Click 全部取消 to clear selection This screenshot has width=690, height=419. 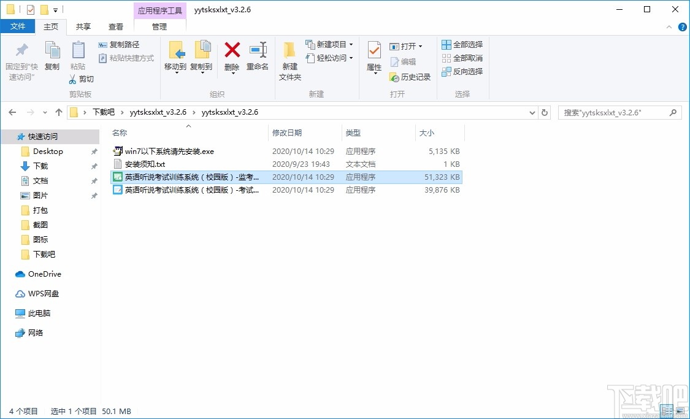[462, 58]
